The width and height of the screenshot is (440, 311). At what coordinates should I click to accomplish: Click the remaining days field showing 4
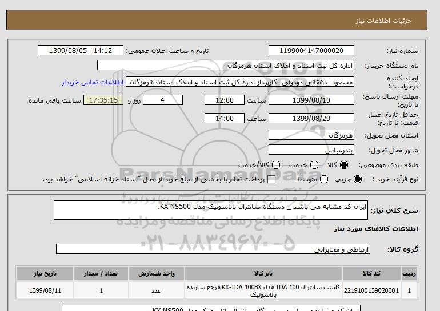point(163,100)
